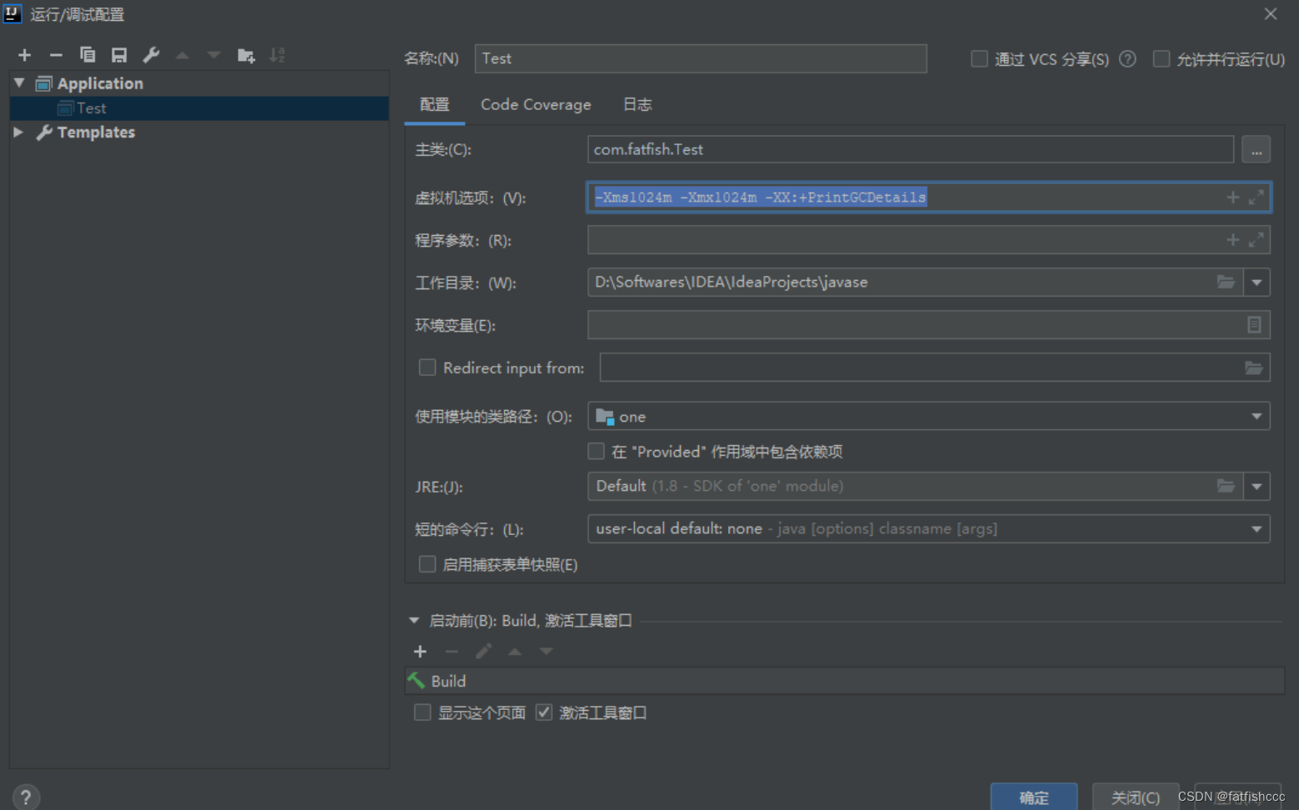Add a new run configuration
1299x810 pixels.
tap(24, 55)
